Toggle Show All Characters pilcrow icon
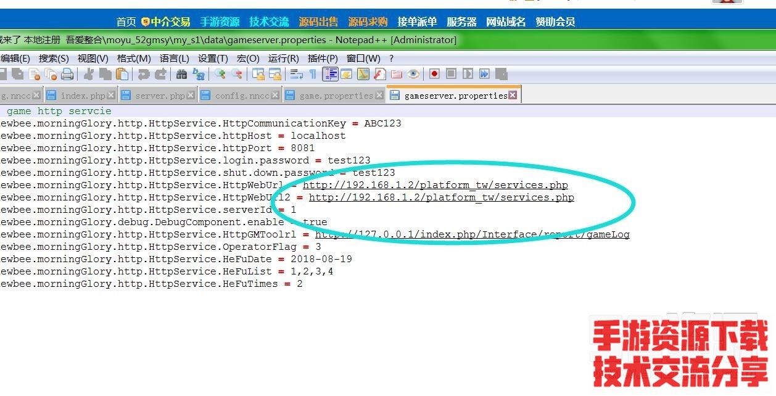Image resolution: width=776 pixels, height=396 pixels. tap(313, 75)
